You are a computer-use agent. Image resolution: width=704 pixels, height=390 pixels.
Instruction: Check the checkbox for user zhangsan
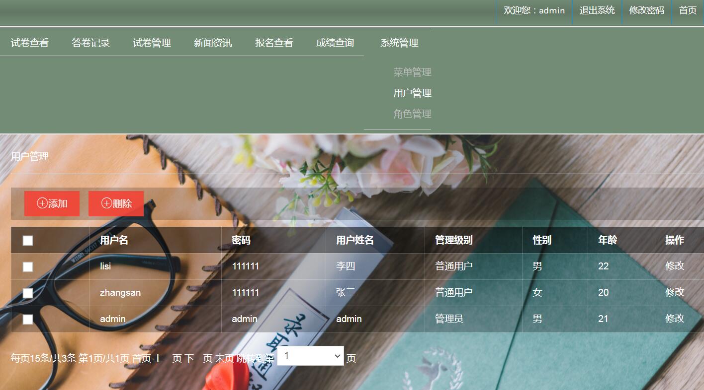point(28,293)
